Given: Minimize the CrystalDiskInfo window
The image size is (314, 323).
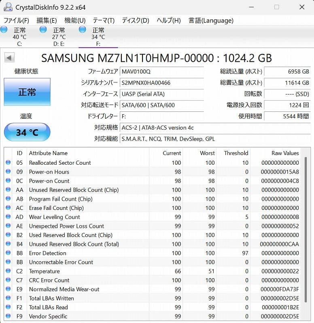Looking at the screenshot, I should coord(251,7).
